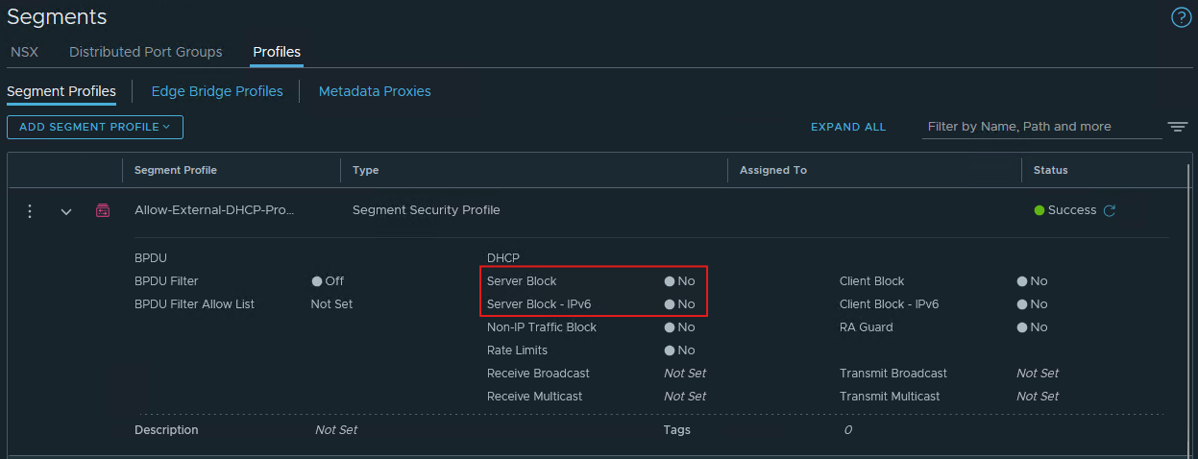Open the Edge Bridge Profiles link

pos(217,91)
